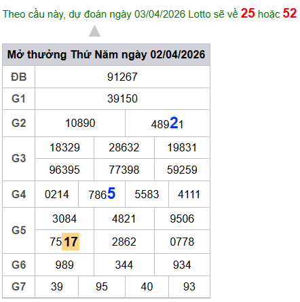Select G3 number 18329

[64, 148]
